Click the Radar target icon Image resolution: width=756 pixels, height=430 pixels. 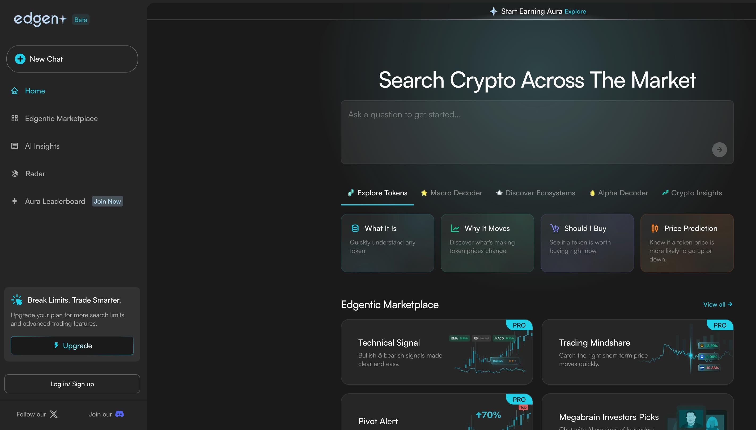(x=15, y=174)
